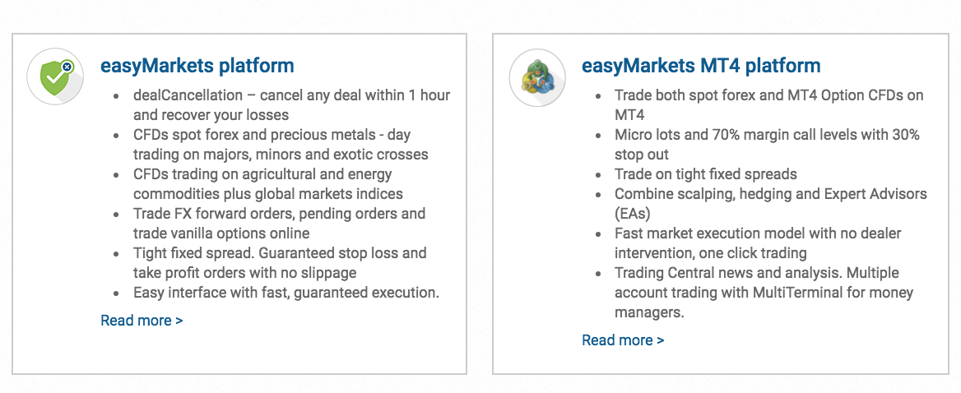
Task: Click the Trade FX forward orders bullet
Action: click(x=280, y=224)
